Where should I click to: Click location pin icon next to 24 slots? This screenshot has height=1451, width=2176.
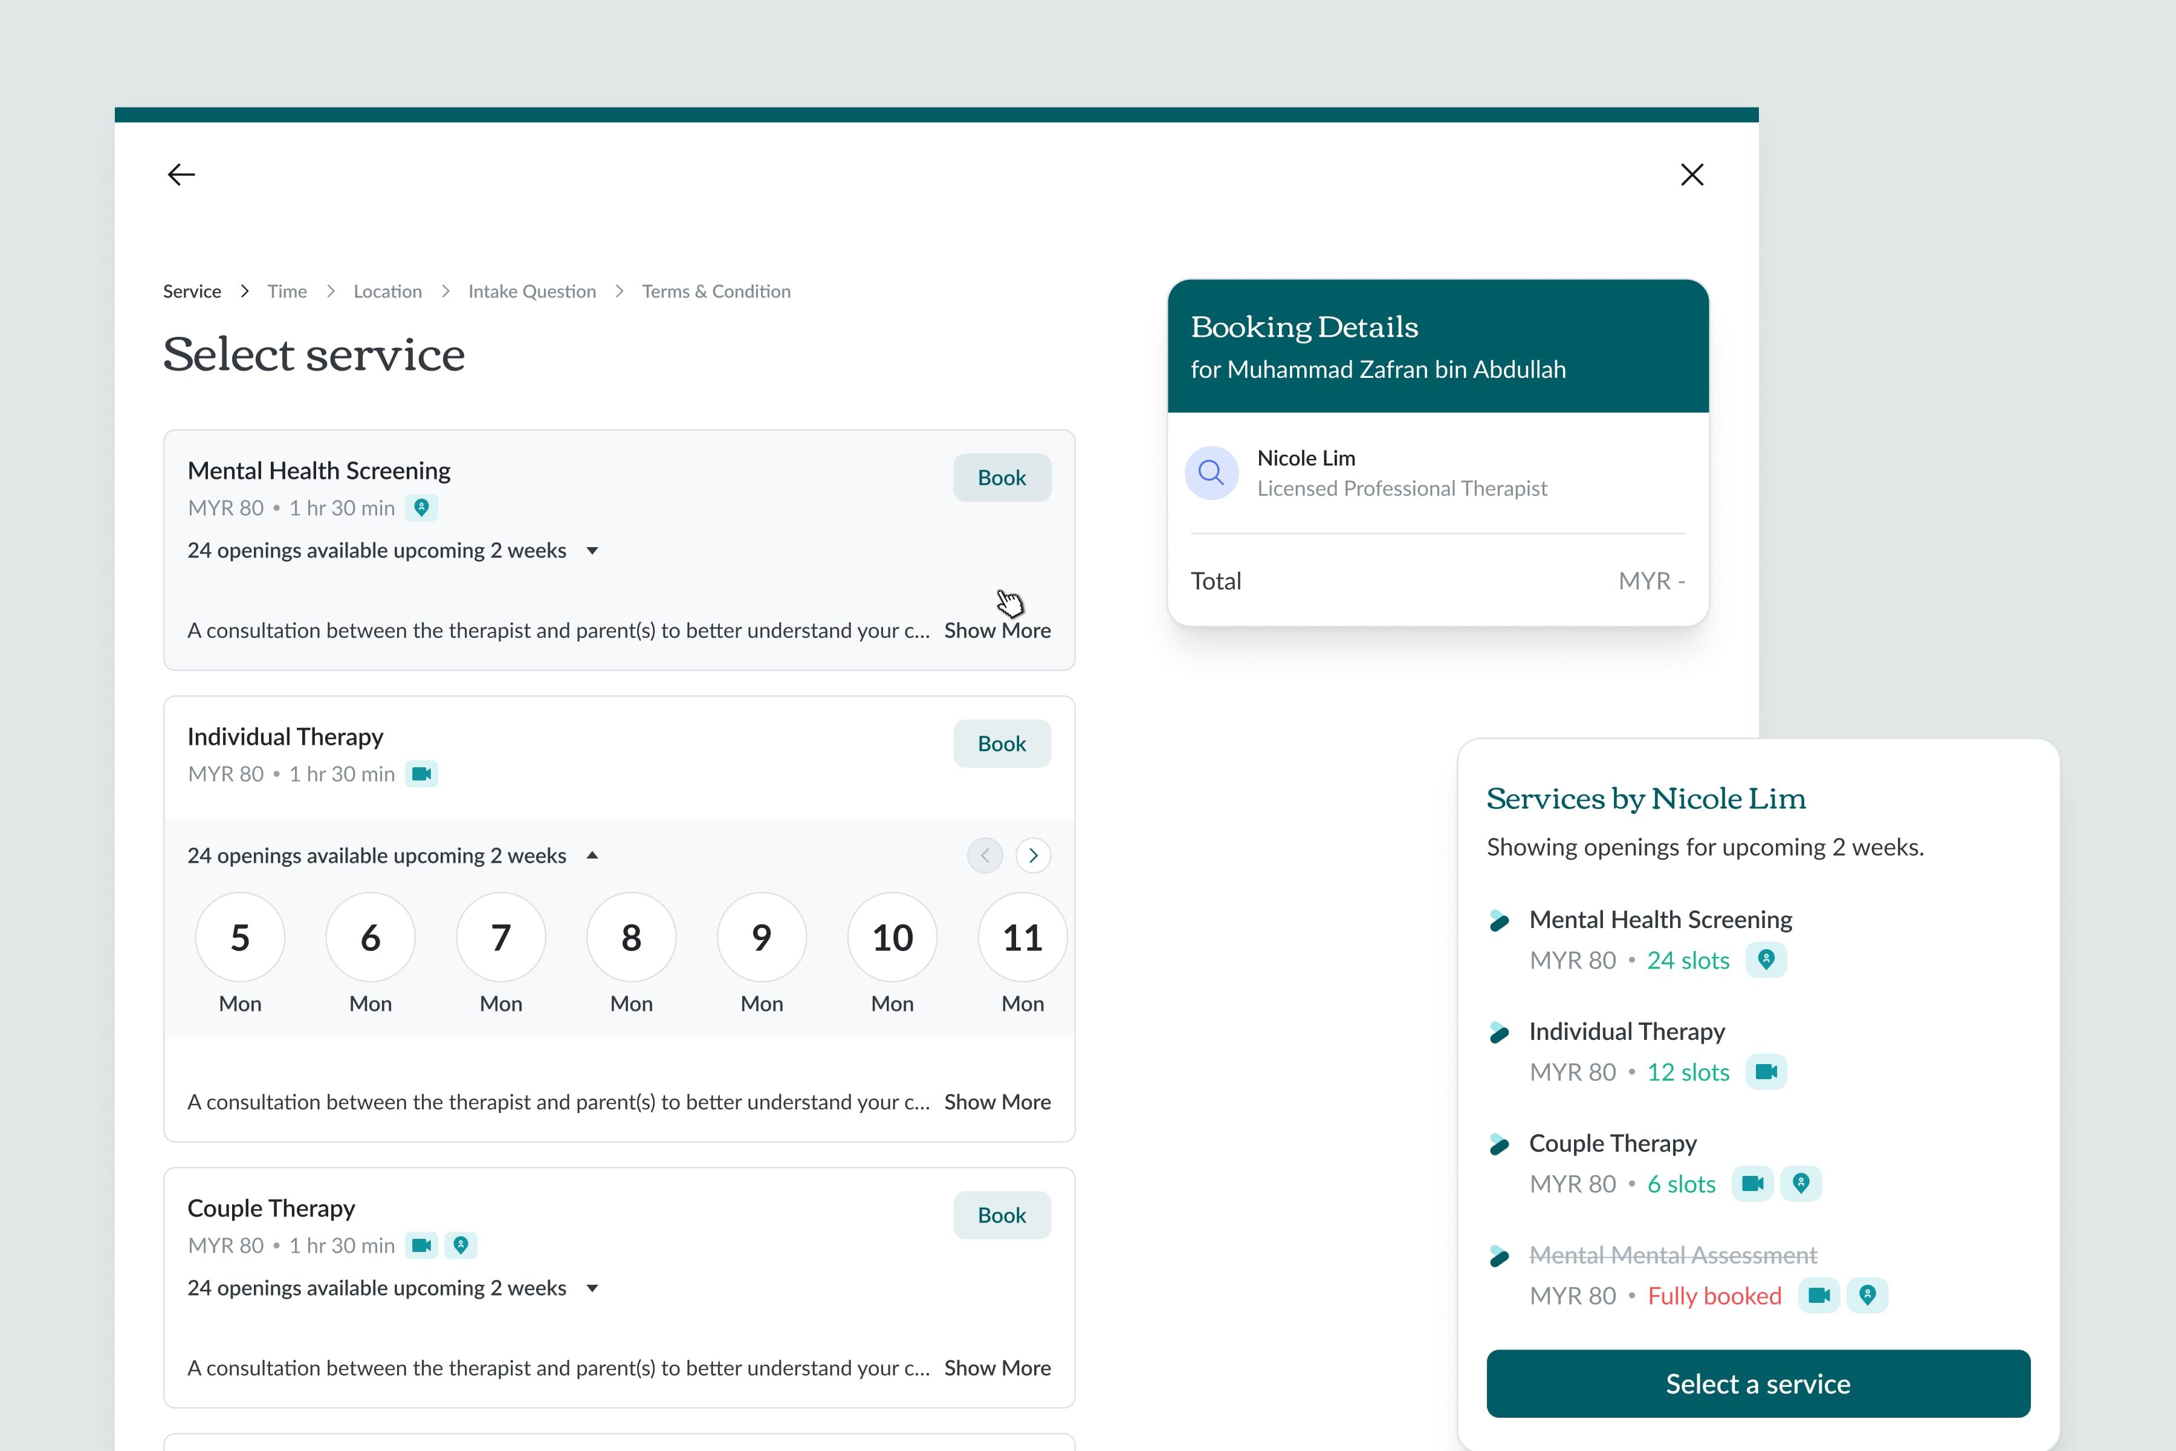[x=1765, y=959]
